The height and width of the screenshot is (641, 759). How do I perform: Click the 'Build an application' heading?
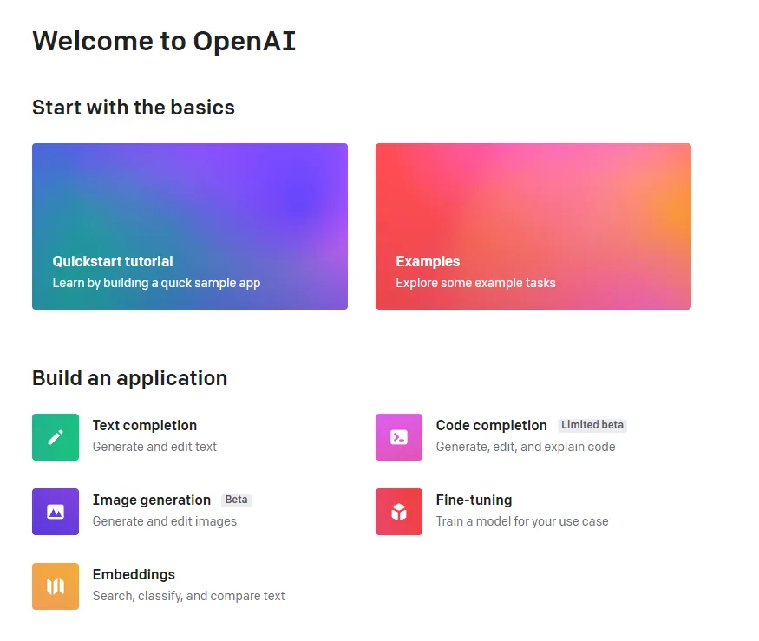click(x=130, y=378)
